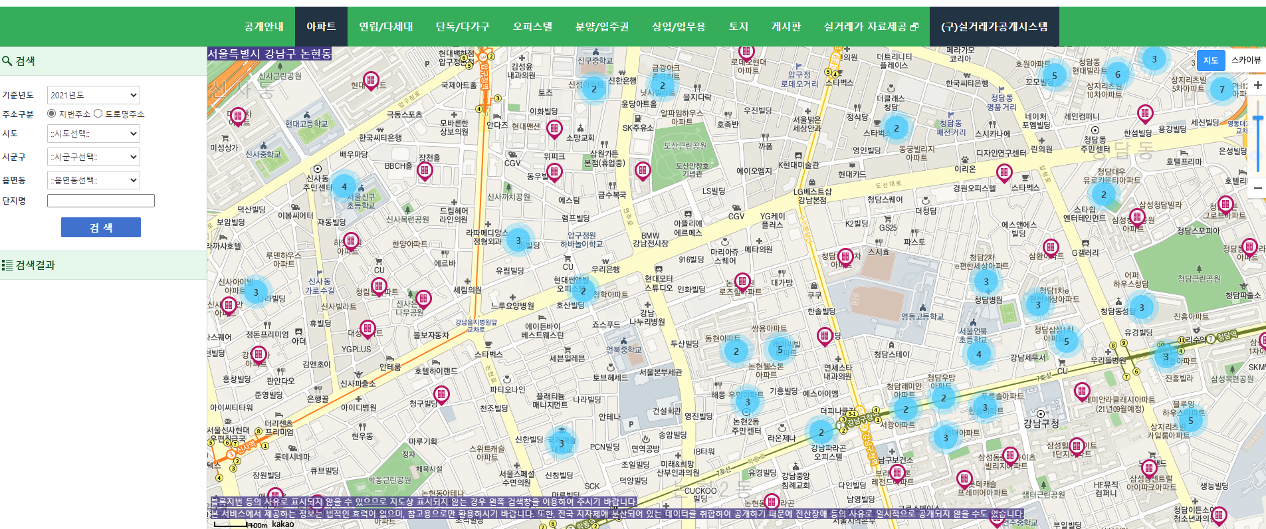
Task: Click the zoom in plus button on map
Action: 1257,85
